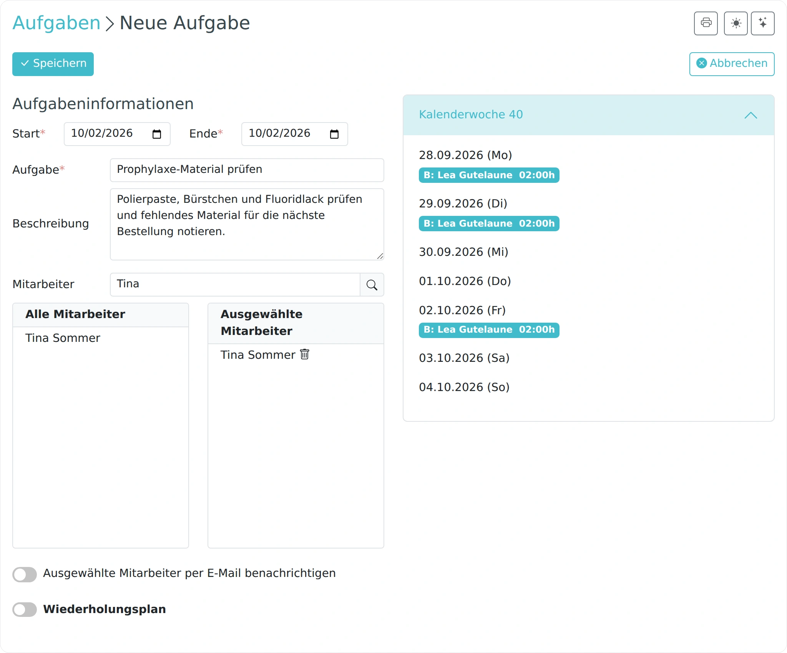Click the date 03.10.2026 (Sa)
This screenshot has width=787, height=653.
tap(464, 358)
